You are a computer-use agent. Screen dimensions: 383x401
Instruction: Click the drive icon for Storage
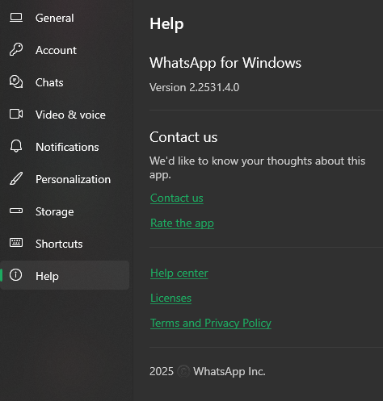(16, 211)
